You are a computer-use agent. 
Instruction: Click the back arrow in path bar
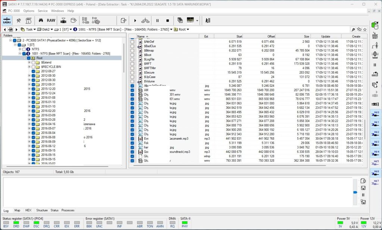tap(4, 29)
